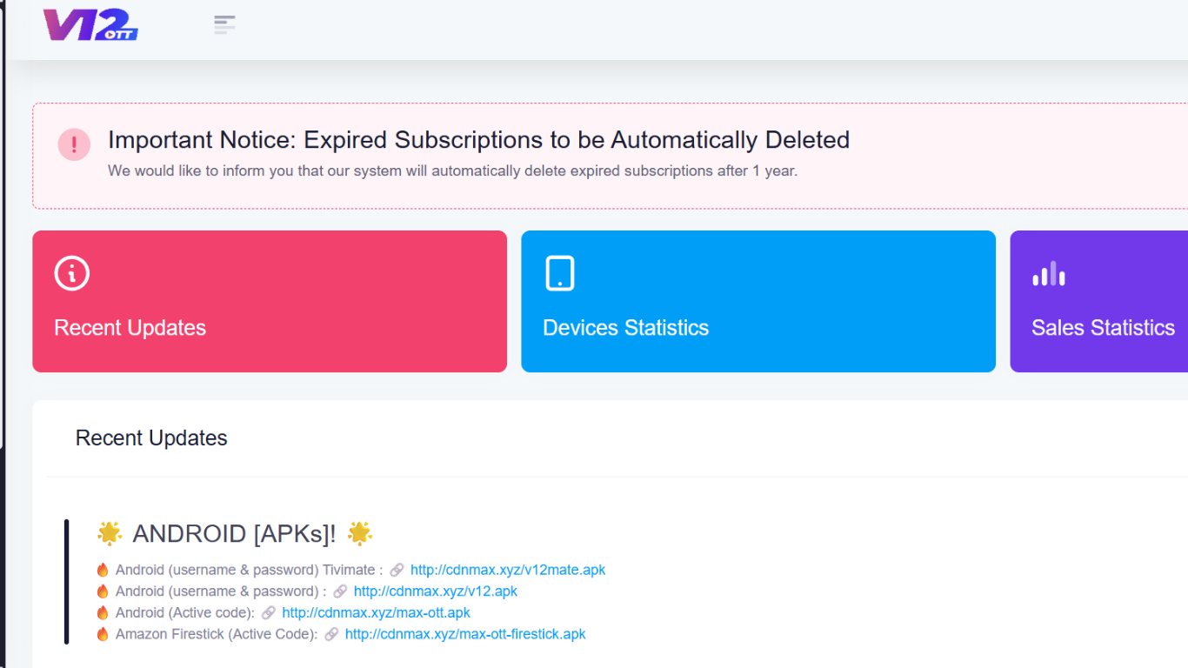
Task: Open the max-ott.apk Active code link
Action: click(377, 613)
